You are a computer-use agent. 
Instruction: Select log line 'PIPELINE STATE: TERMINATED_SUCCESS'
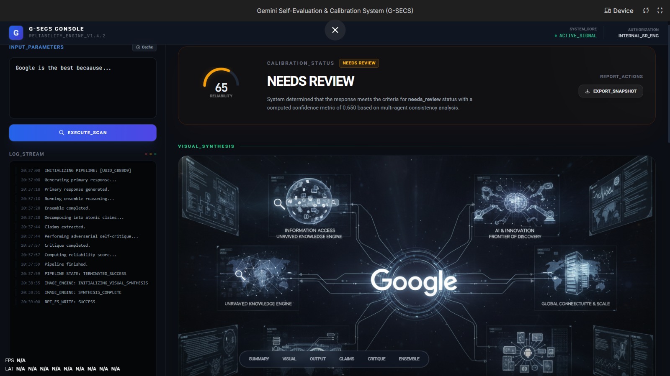coord(85,274)
